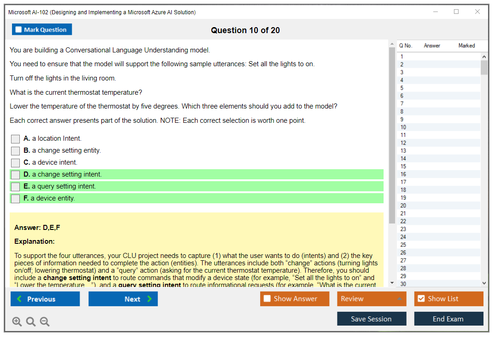Check option D change setting intent
495x338 pixels.
[16, 174]
